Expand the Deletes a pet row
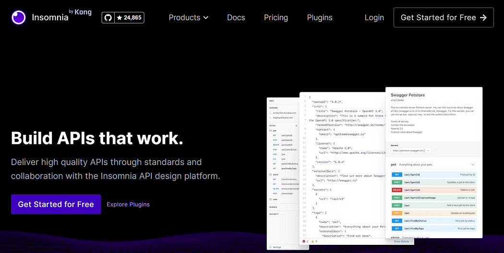The width and height of the screenshot is (504, 253). (434, 190)
